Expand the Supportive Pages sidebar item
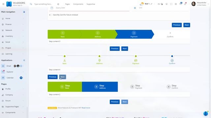 coord(13,107)
